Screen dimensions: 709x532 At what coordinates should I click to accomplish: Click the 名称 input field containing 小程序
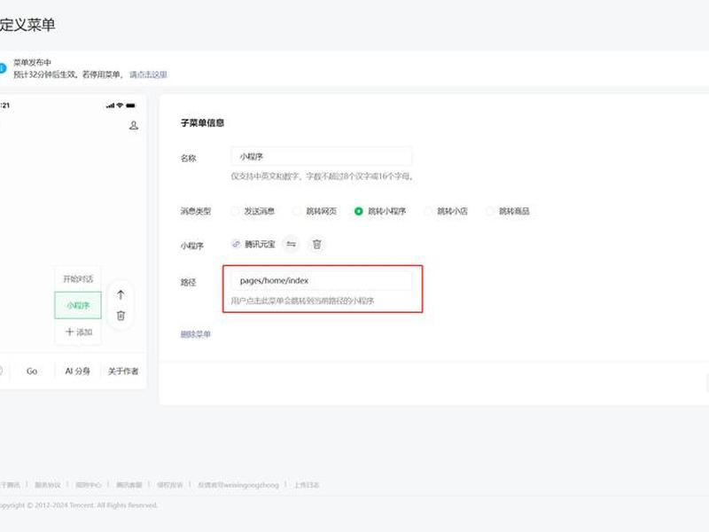click(322, 157)
